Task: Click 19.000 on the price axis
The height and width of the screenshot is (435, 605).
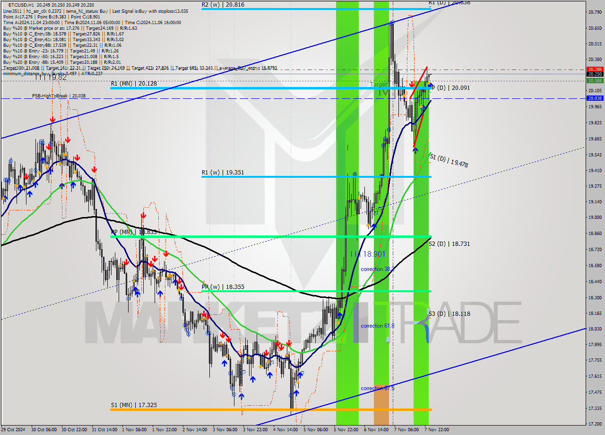Action: coord(594,217)
